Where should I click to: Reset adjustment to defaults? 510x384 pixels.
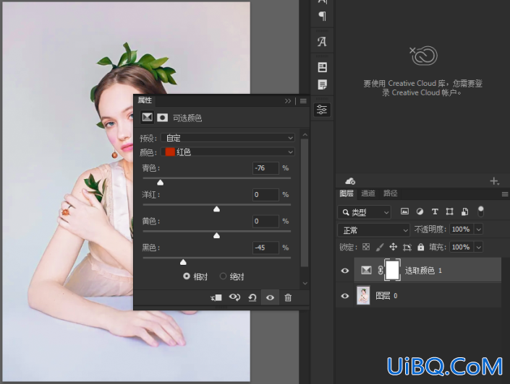252,297
